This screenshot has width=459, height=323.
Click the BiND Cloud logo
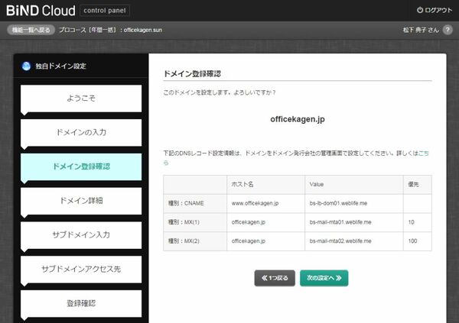coord(41,11)
